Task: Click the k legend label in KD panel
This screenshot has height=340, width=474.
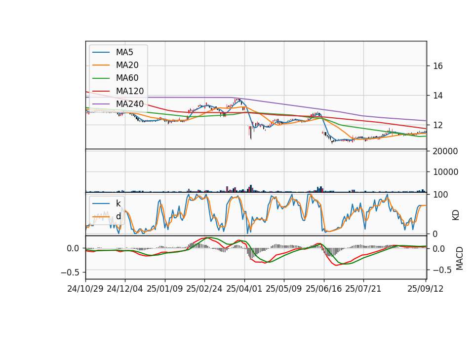Action: [118, 204]
